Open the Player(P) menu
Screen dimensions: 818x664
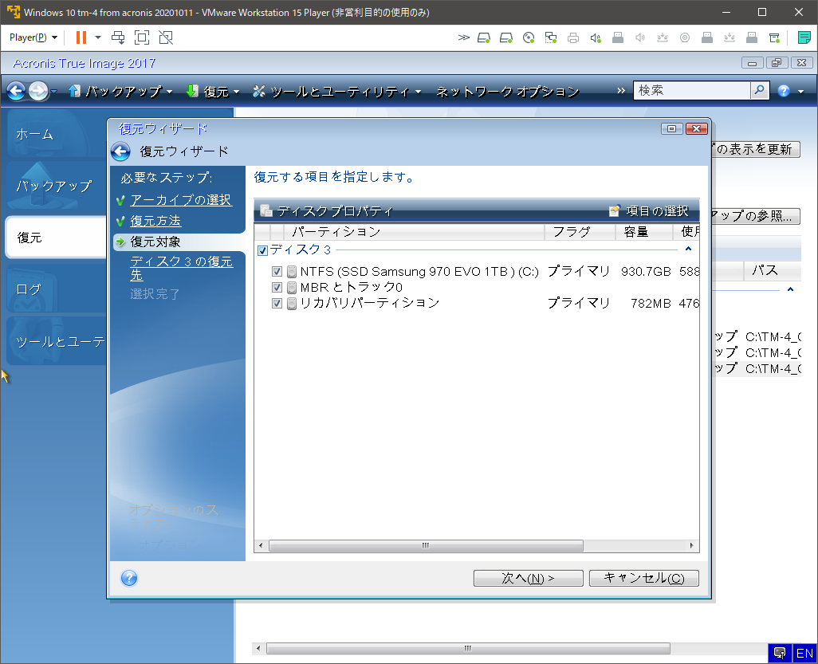click(x=33, y=37)
